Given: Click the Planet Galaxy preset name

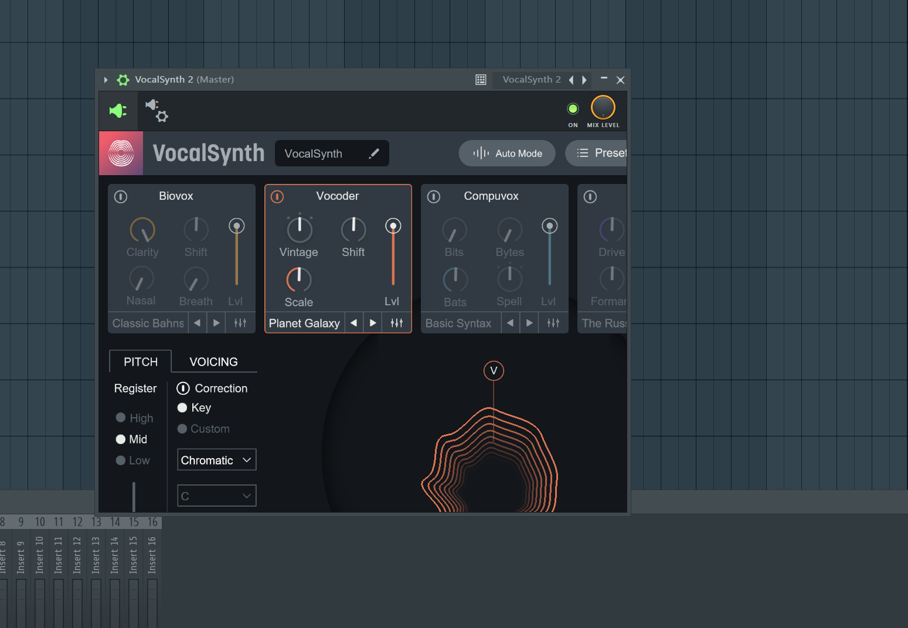Looking at the screenshot, I should (x=304, y=323).
